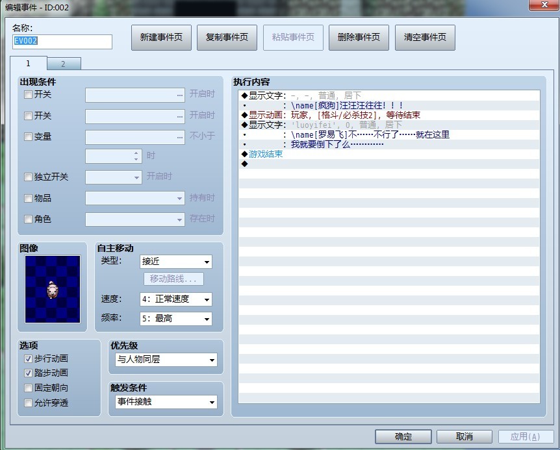Viewport: 560px width, 450px height.
Task: Close the 编辑事件 window
Action: (x=544, y=5)
